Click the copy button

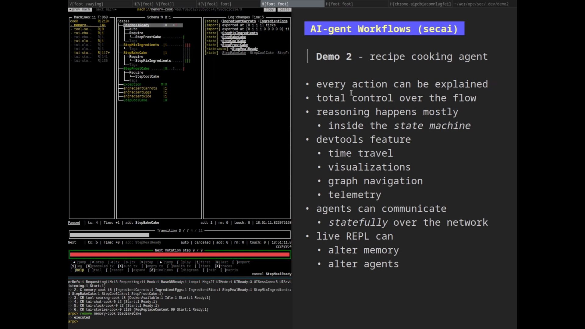tap(269, 9)
